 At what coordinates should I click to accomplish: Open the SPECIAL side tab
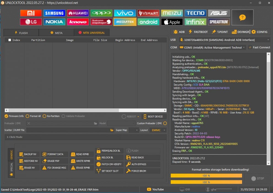tap(12, 169)
